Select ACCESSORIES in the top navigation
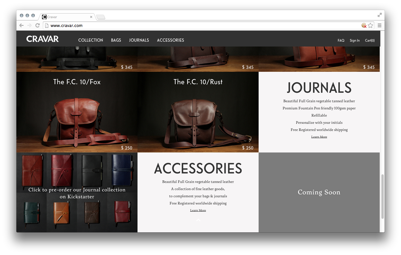401x255 pixels. coord(170,40)
